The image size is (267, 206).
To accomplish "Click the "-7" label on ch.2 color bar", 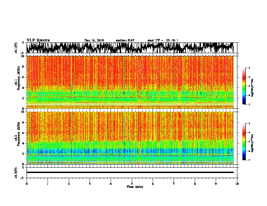I will (x=248, y=160).
